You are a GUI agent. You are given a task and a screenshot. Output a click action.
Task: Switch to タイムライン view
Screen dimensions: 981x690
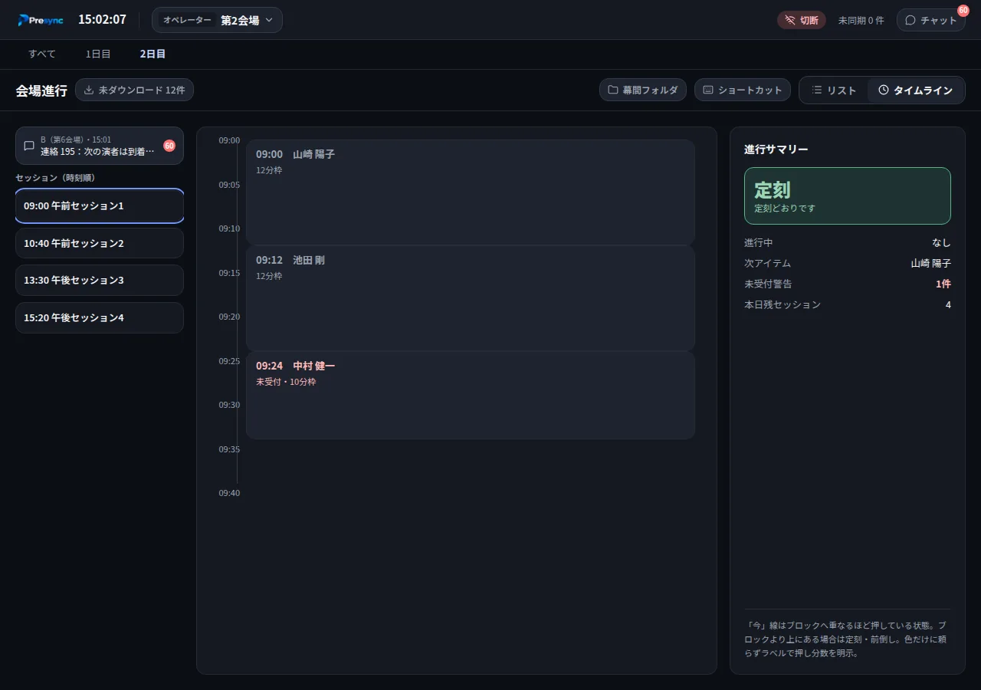coord(915,90)
